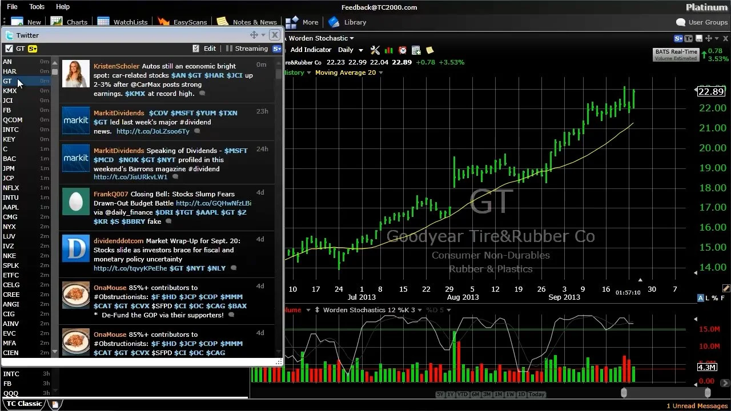Screen dimensions: 731x411
Task: Open the Twitter window options dropdown arrow
Action: click(263, 35)
